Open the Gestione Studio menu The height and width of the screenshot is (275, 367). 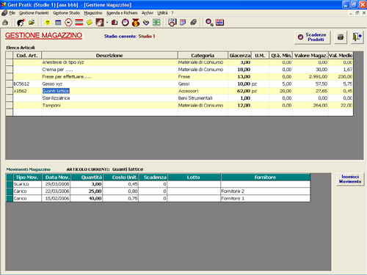click(x=66, y=12)
